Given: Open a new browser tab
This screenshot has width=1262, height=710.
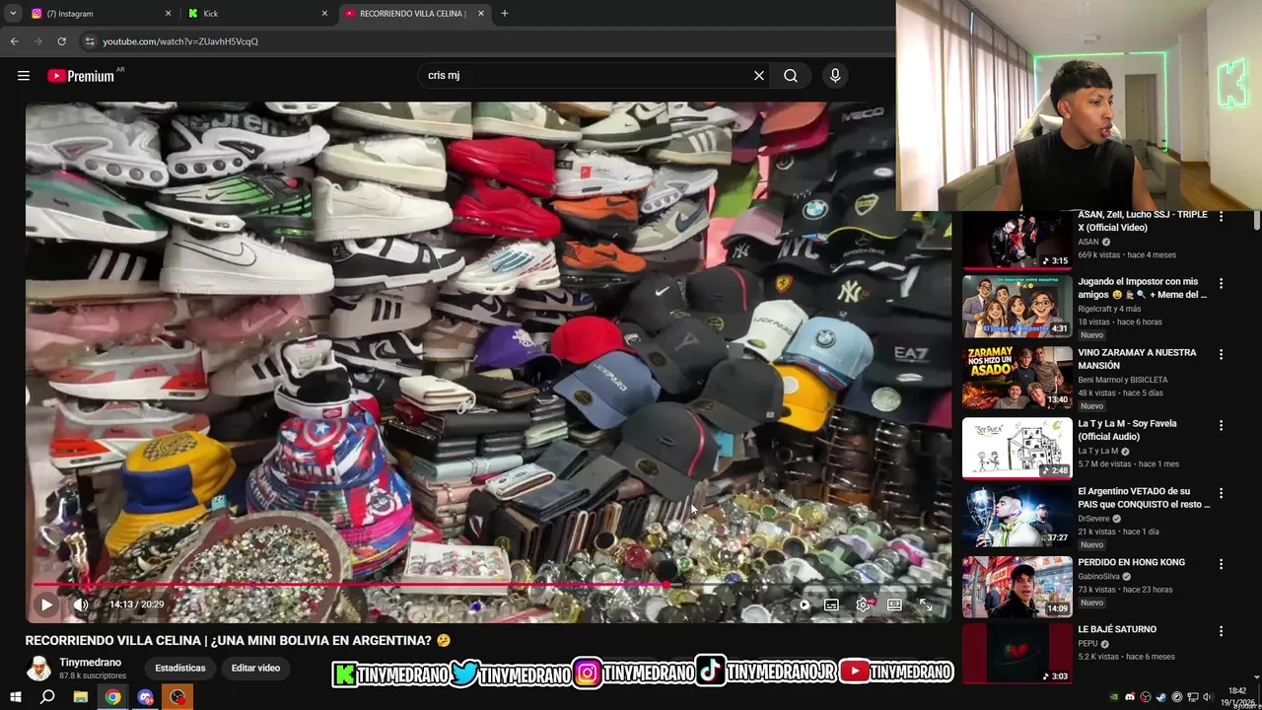Looking at the screenshot, I should tap(504, 14).
